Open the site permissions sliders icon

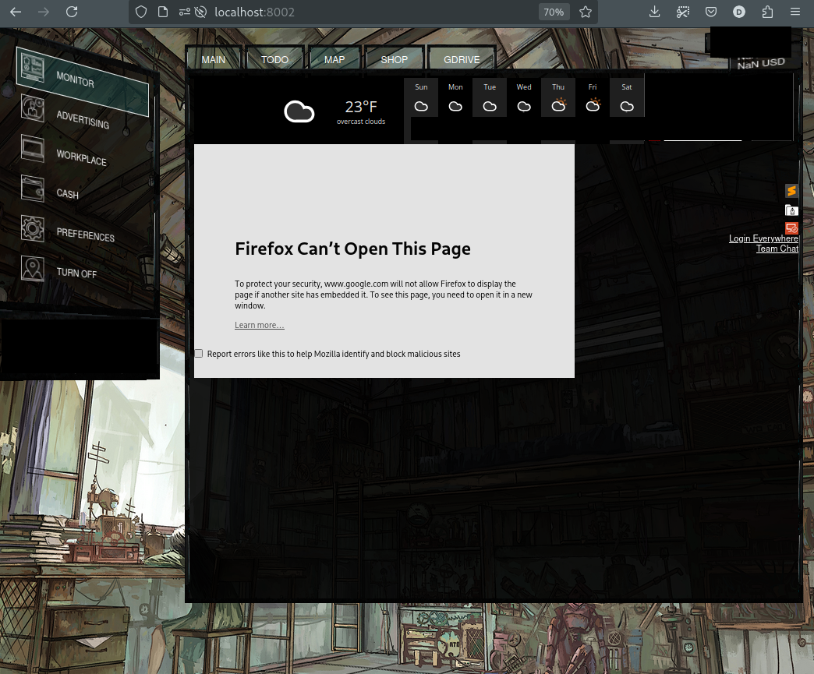tap(184, 12)
